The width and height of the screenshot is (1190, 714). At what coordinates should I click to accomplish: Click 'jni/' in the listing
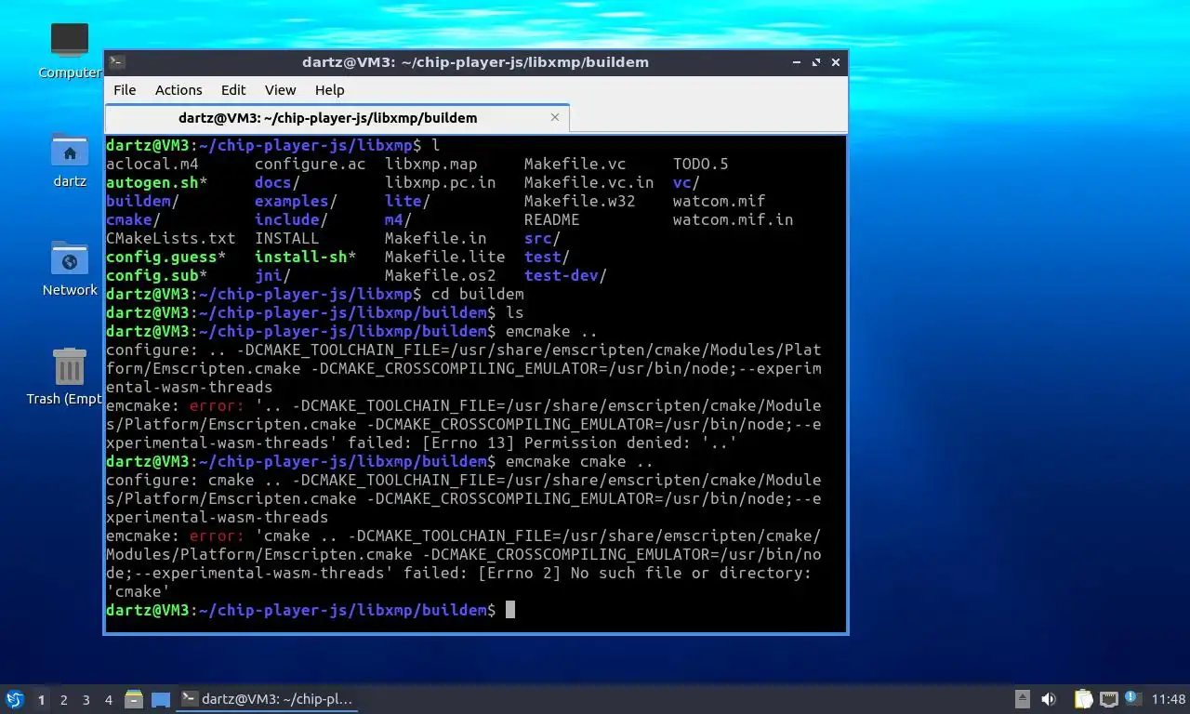coord(273,275)
